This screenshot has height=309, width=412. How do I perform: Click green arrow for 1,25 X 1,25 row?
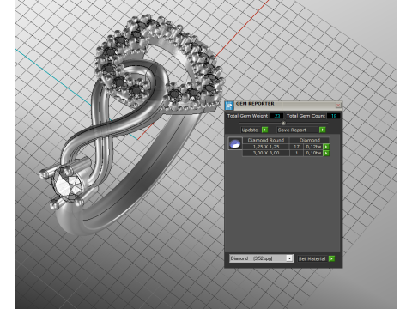(x=326, y=147)
